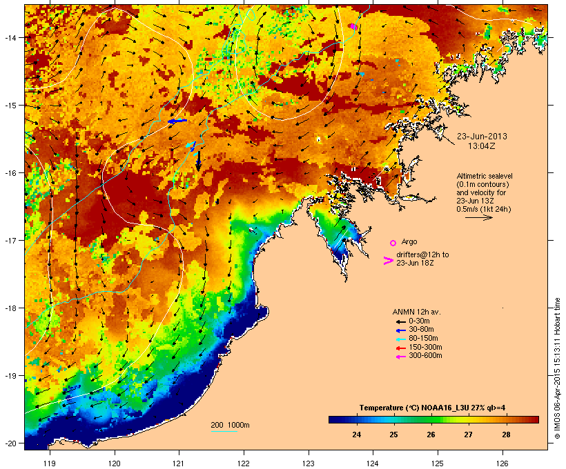
Task: Click the date label 23-Jun-2013
Action: [482, 137]
